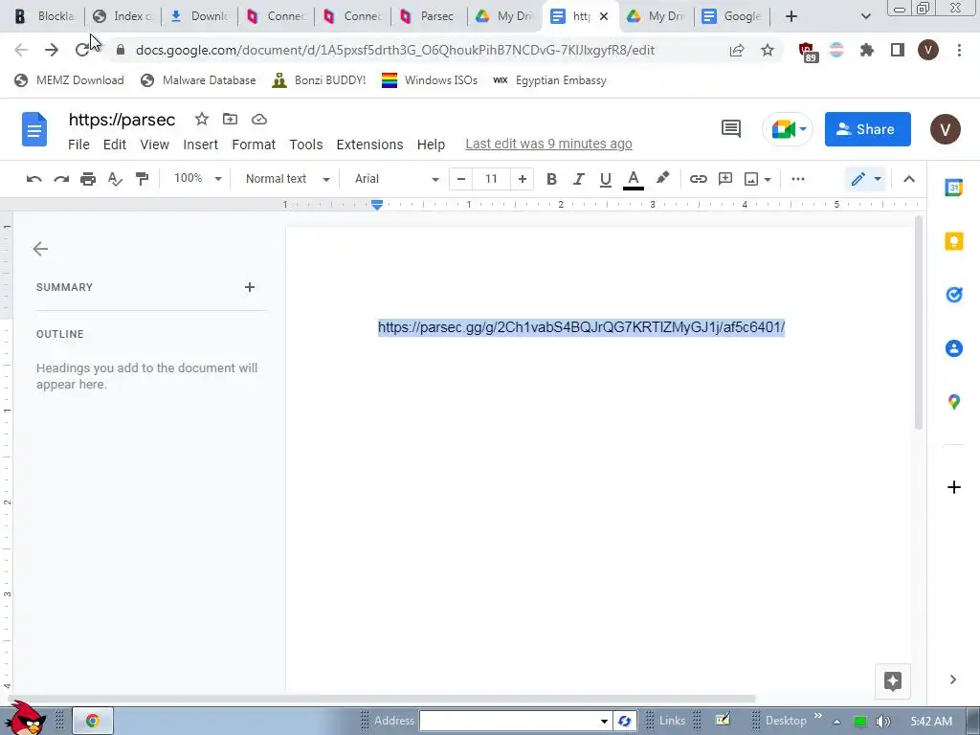
Task: Hide the menus with the up chevron
Action: [909, 179]
